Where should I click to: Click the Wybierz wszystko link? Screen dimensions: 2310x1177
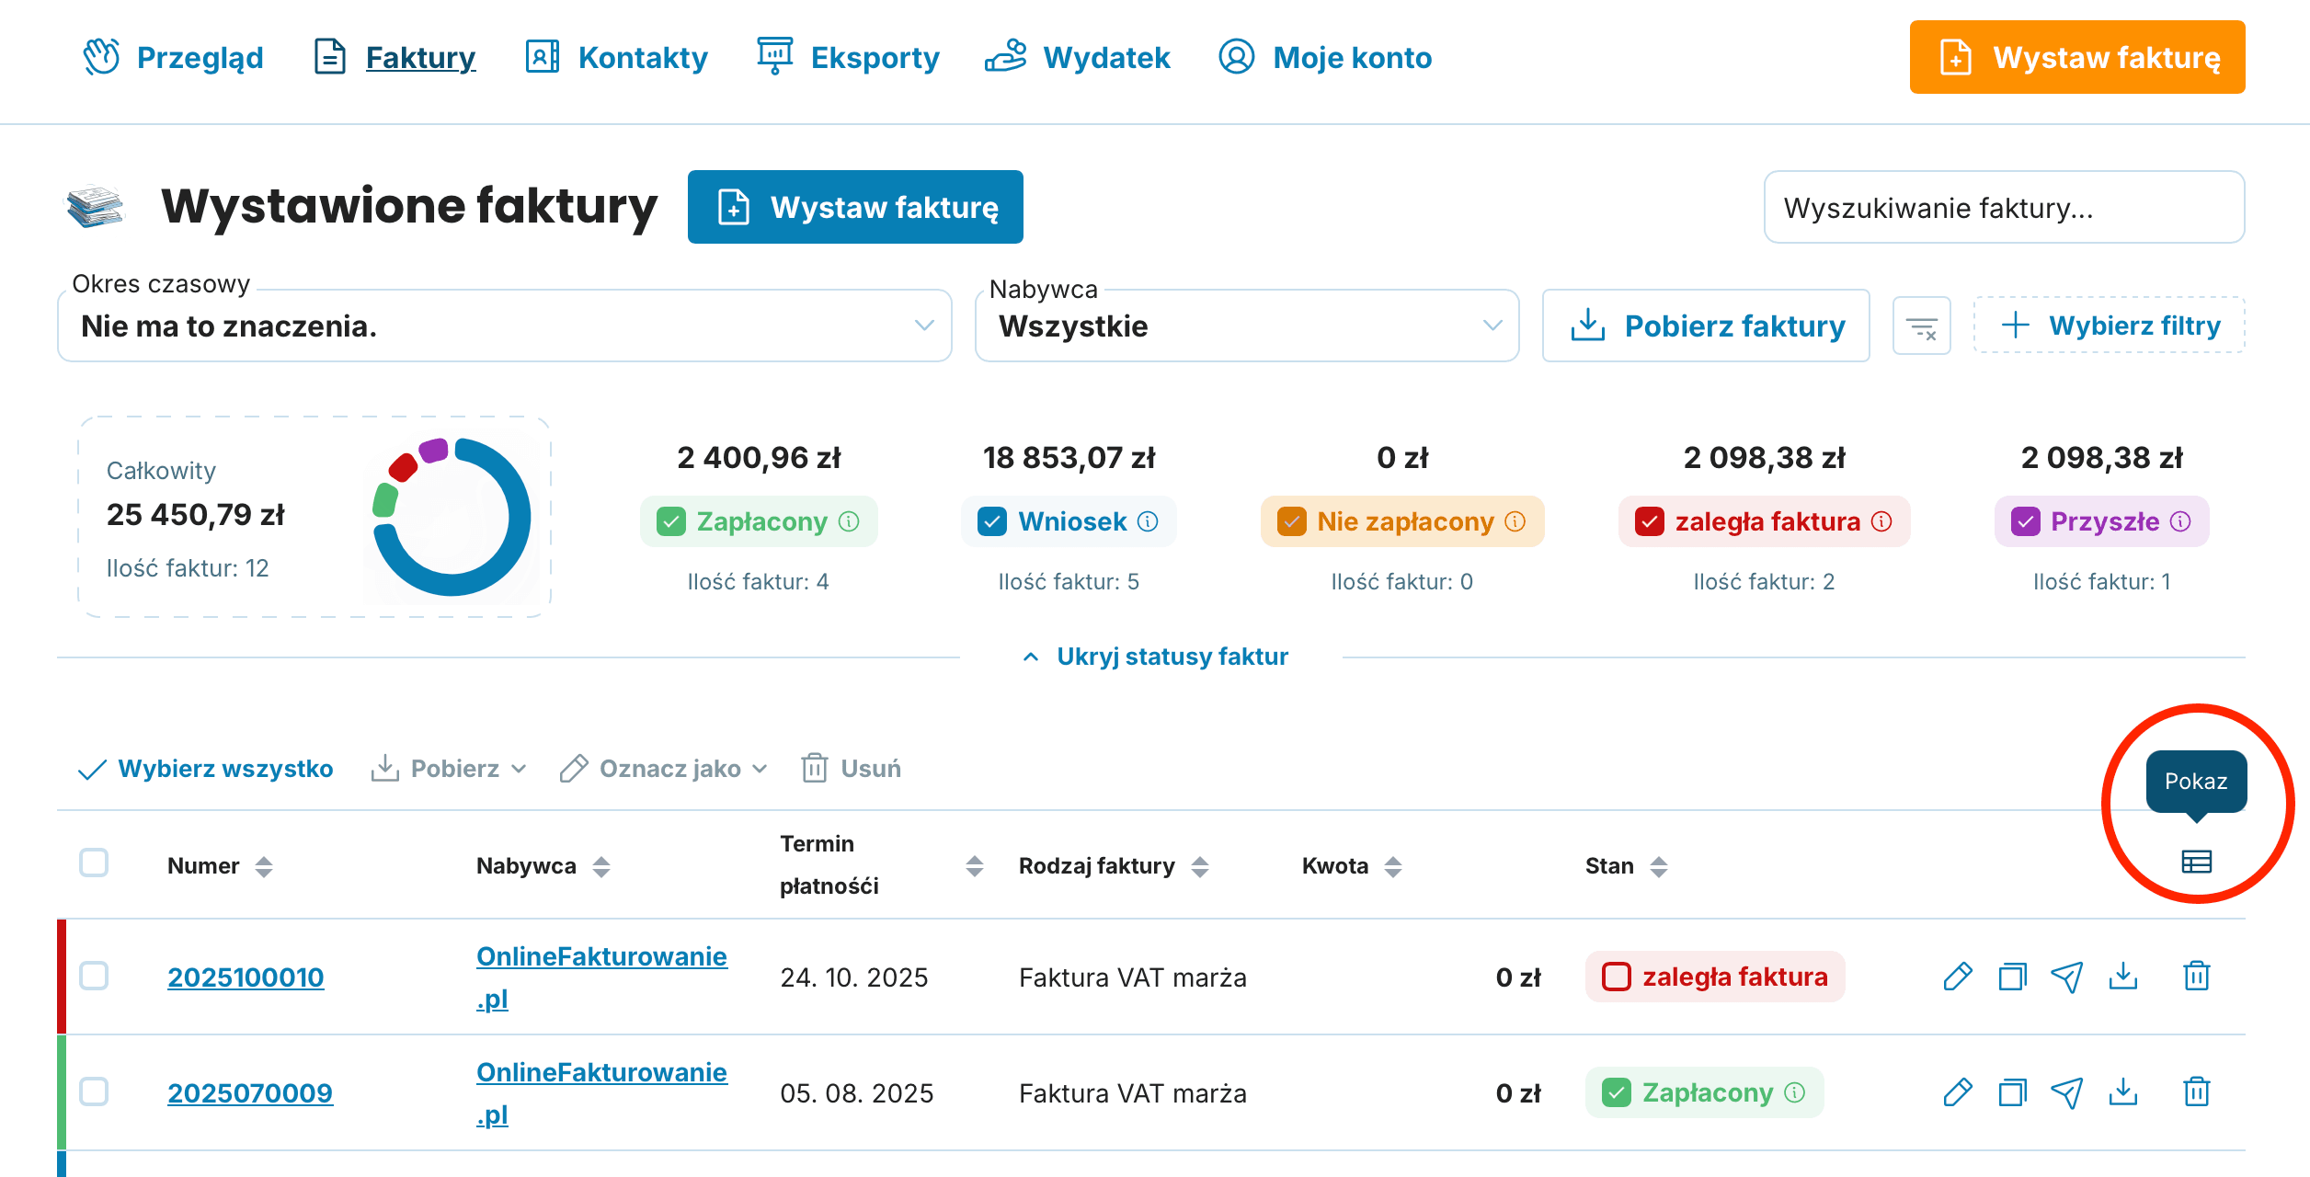tap(205, 769)
